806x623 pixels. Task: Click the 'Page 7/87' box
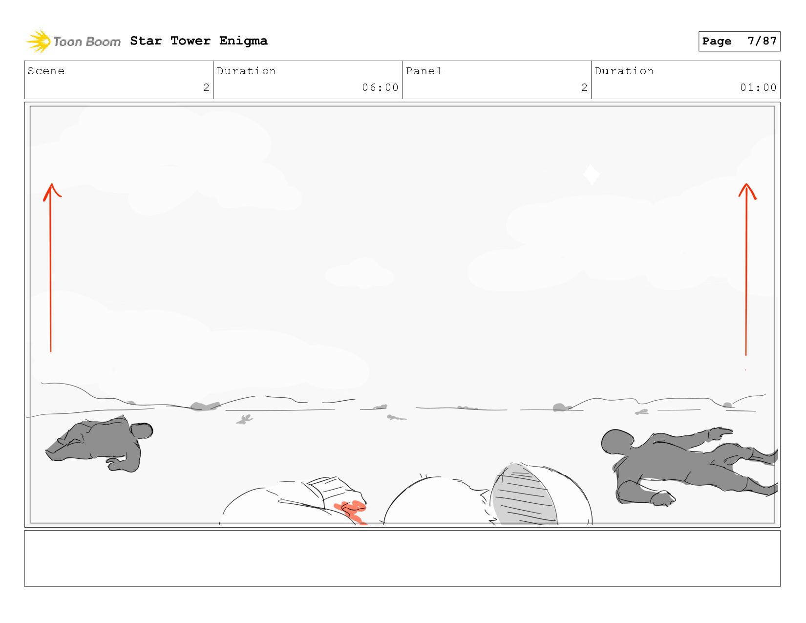pyautogui.click(x=739, y=41)
